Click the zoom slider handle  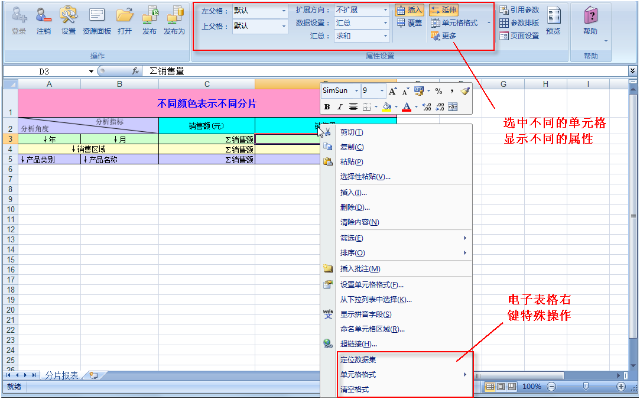click(x=586, y=387)
